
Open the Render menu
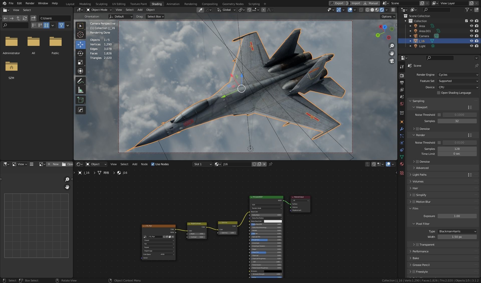coord(30,3)
